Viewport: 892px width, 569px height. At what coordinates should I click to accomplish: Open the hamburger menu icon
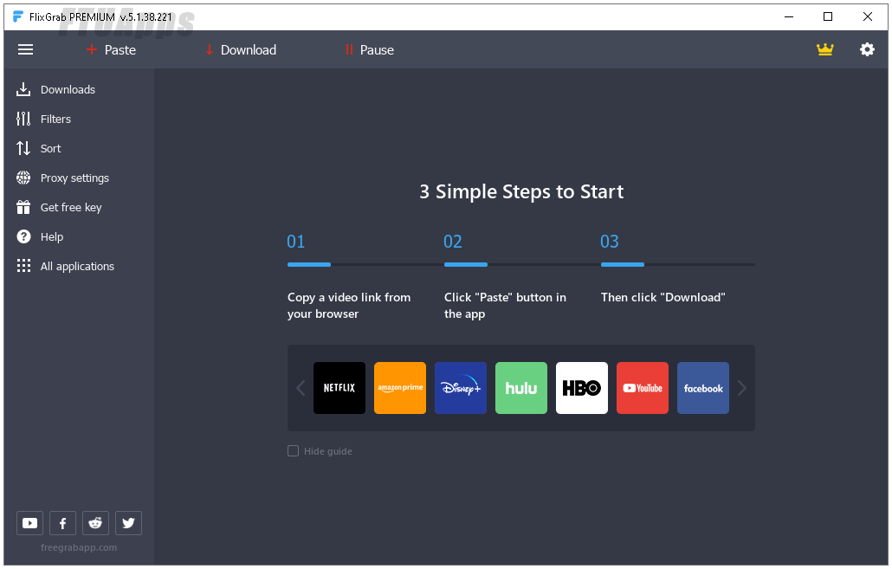[x=26, y=49]
